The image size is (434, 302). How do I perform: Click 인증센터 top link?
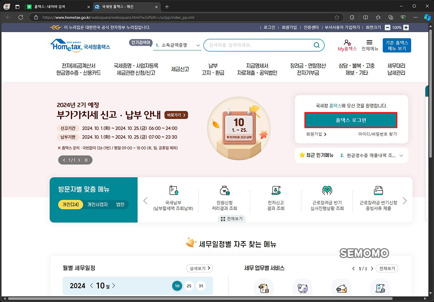pyautogui.click(x=311, y=27)
